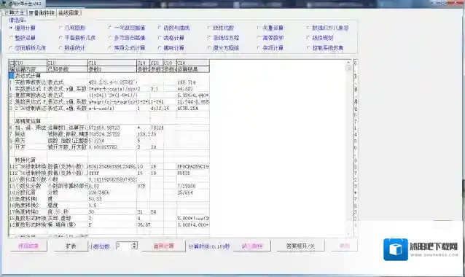The height and width of the screenshot is (277, 465).
Task: Click the result cell 4C3B.25A
Action: point(193,109)
